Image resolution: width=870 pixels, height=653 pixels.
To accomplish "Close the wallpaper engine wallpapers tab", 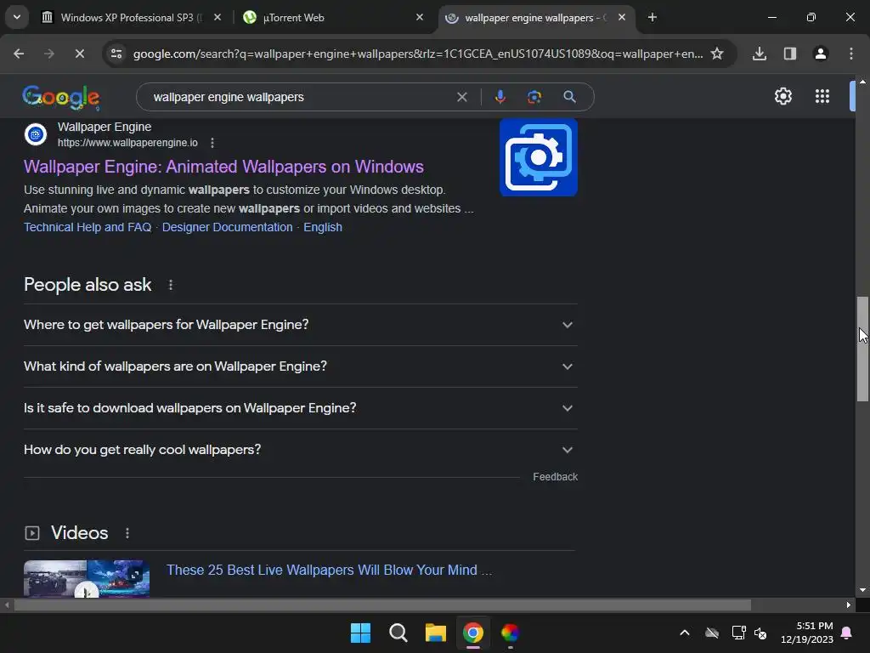I will point(622,17).
